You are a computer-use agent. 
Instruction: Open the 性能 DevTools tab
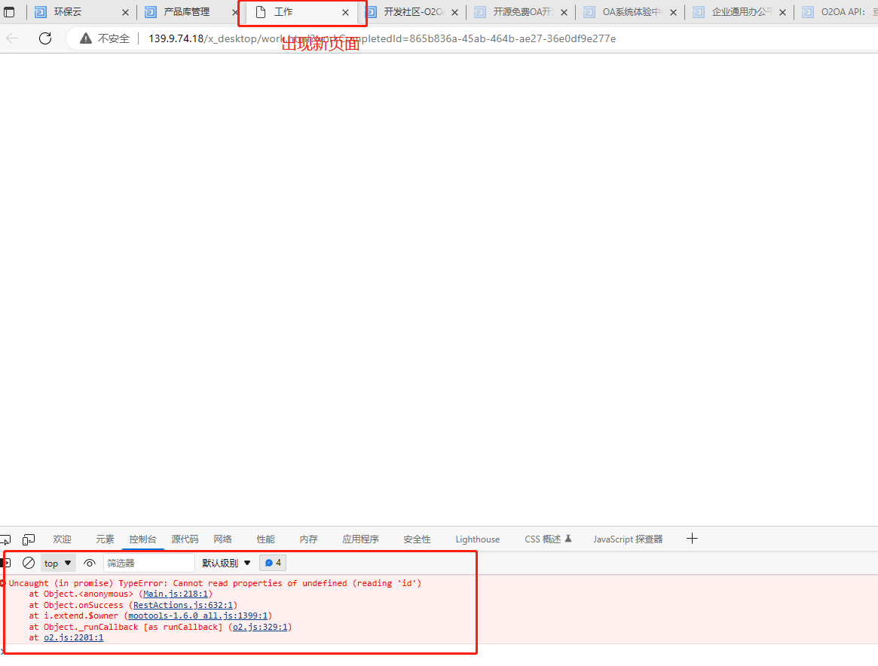(x=265, y=539)
